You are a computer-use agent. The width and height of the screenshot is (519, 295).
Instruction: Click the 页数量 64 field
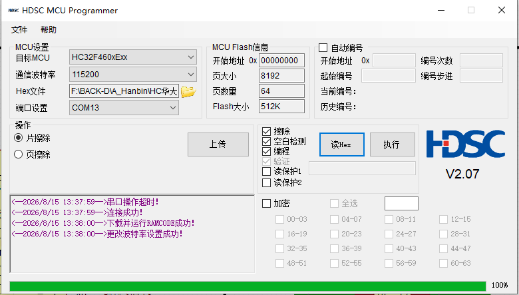(x=281, y=91)
